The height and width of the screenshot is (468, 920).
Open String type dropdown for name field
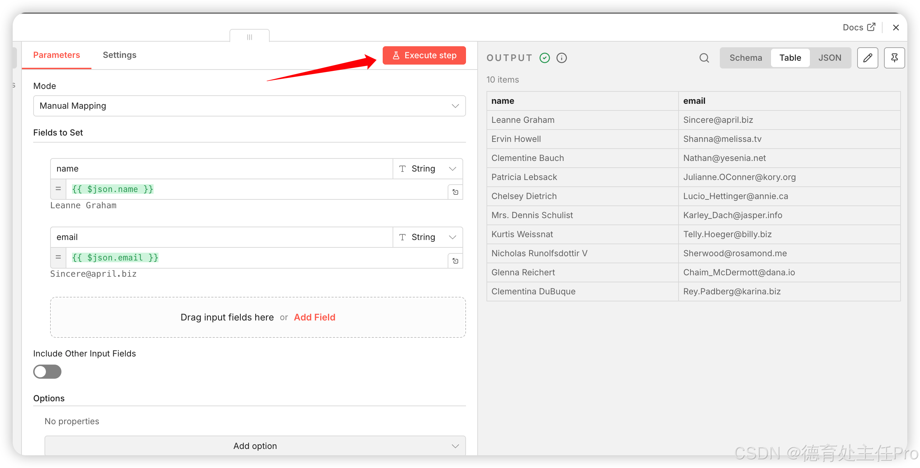pyautogui.click(x=428, y=168)
